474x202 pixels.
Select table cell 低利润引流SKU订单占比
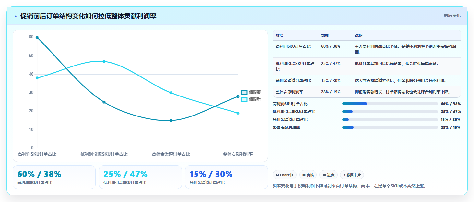(295, 66)
